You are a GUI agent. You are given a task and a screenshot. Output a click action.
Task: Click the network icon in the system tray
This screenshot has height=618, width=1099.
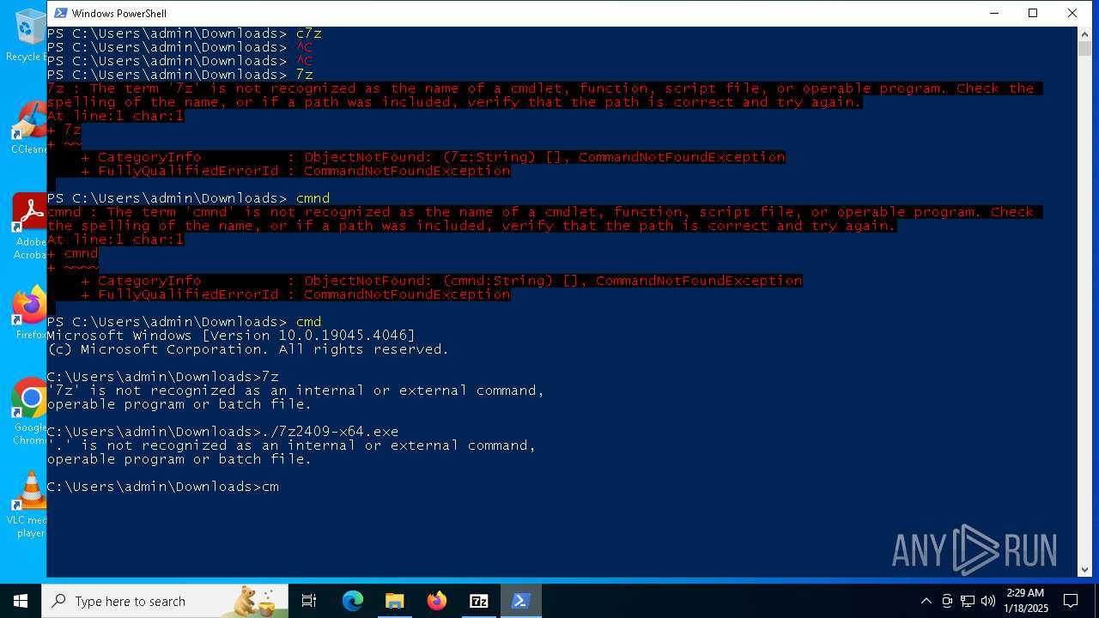point(968,601)
